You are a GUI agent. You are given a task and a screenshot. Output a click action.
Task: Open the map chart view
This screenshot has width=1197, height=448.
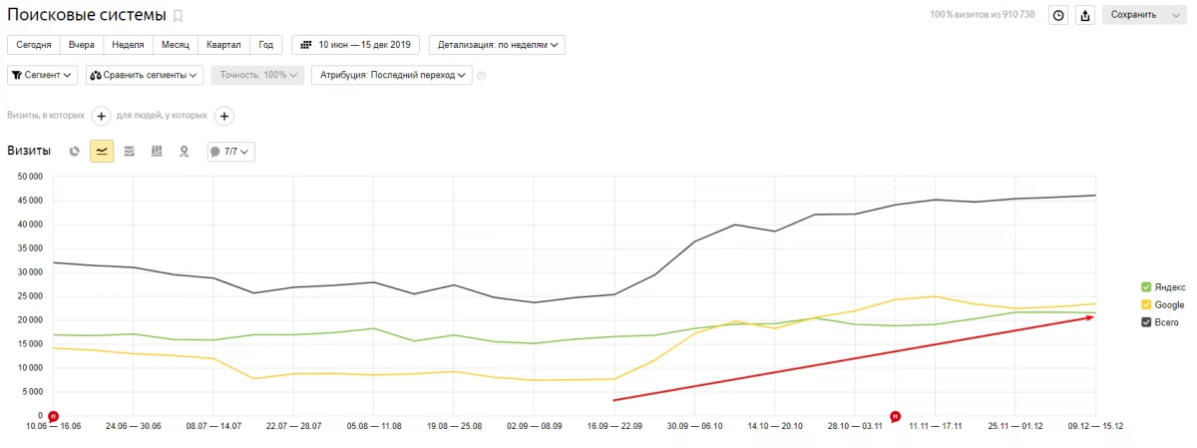click(x=184, y=152)
